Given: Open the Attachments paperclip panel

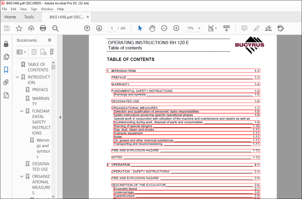Looking at the screenshot, I should point(6,82).
